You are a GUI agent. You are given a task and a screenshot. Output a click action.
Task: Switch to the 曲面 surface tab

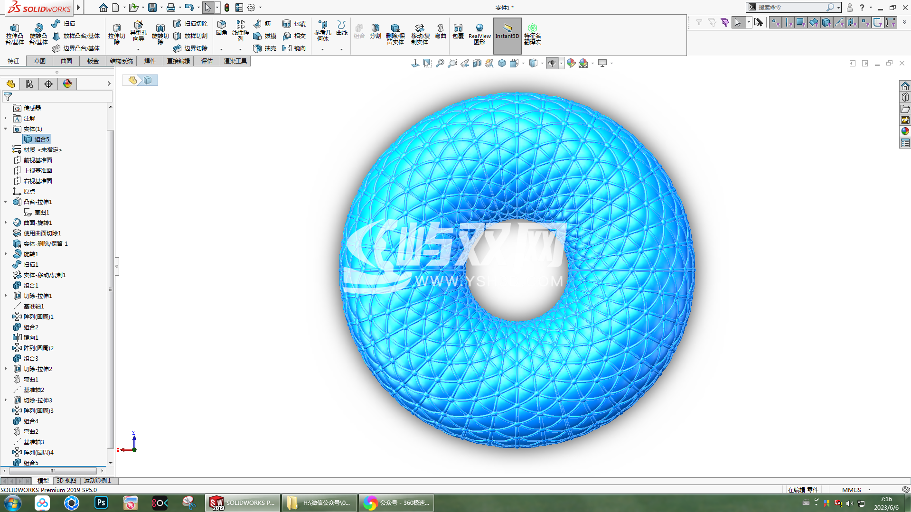pyautogui.click(x=66, y=61)
